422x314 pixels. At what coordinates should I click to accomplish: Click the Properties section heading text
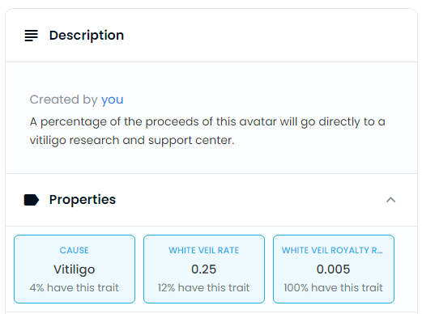pos(83,200)
